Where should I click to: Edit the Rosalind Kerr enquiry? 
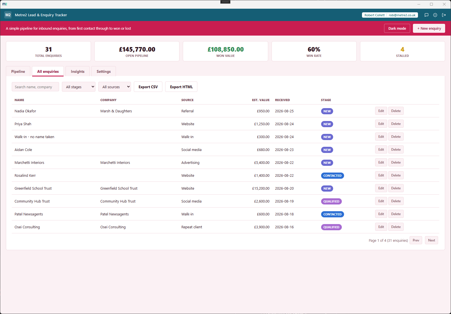coord(381,175)
